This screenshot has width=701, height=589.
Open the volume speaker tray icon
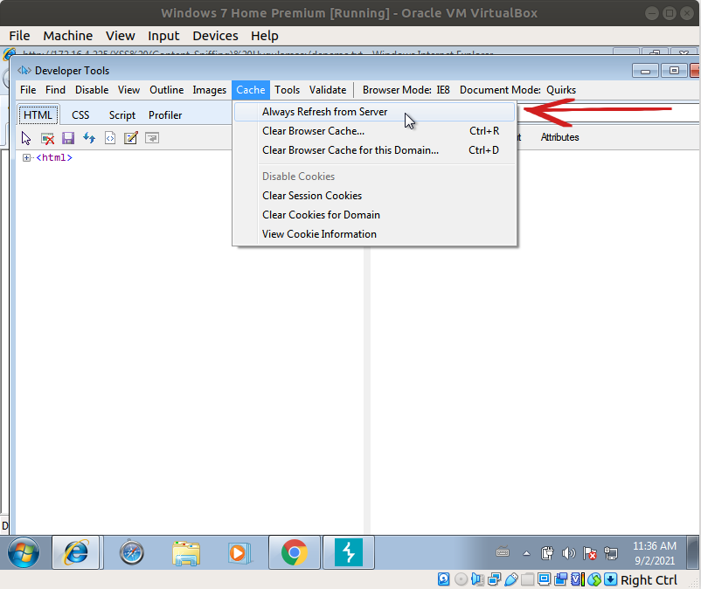pyautogui.click(x=569, y=553)
